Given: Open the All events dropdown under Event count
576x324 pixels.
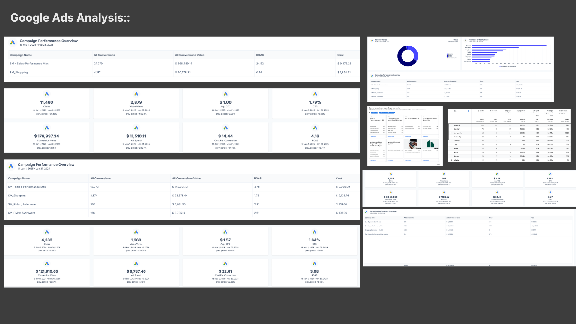Looking at the screenshot, I should click(x=563, y=113).
